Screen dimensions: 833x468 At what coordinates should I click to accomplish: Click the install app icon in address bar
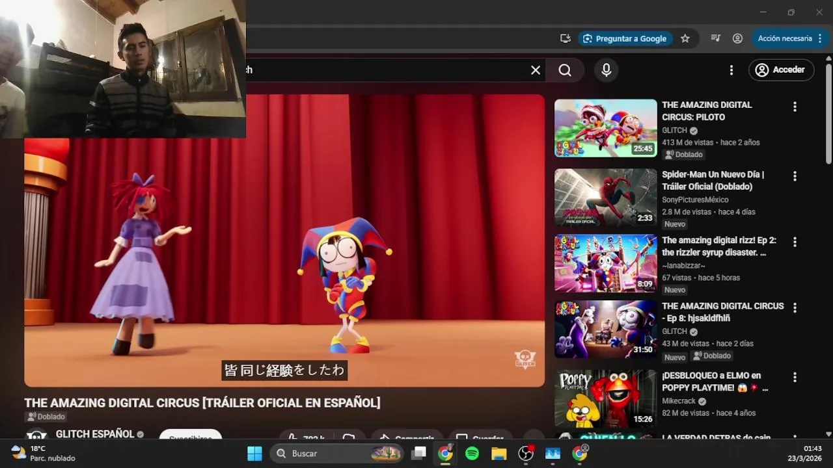[x=566, y=38]
